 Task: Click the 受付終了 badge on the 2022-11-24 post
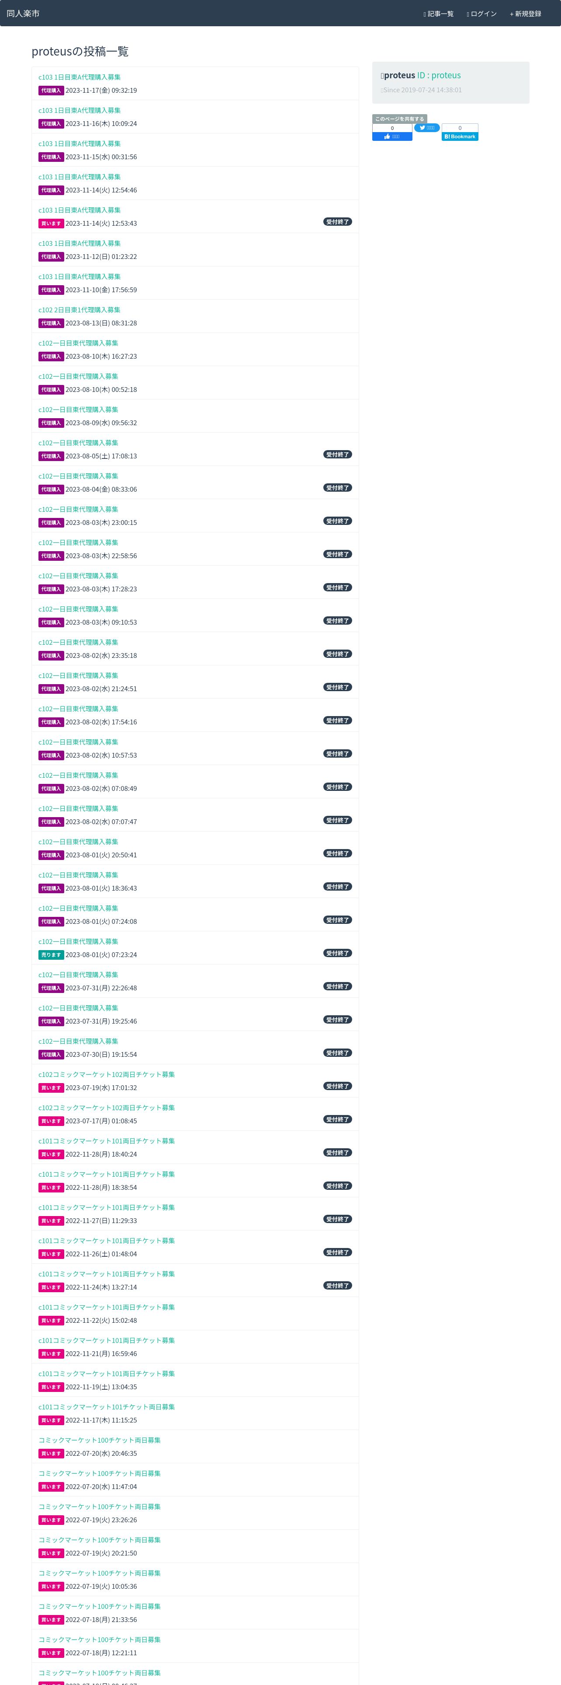tap(338, 1286)
